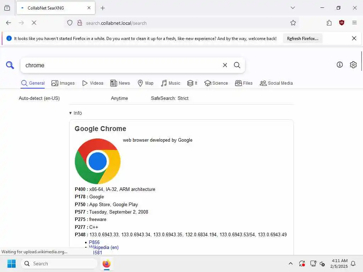Click the Windows taskbar Search box

click(59, 263)
